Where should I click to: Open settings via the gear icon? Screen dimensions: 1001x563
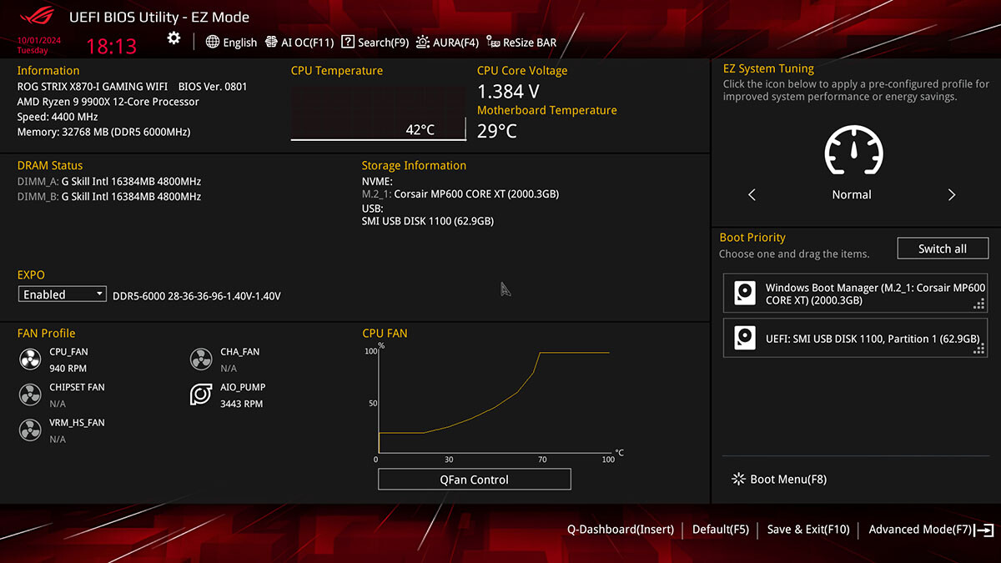tap(174, 38)
